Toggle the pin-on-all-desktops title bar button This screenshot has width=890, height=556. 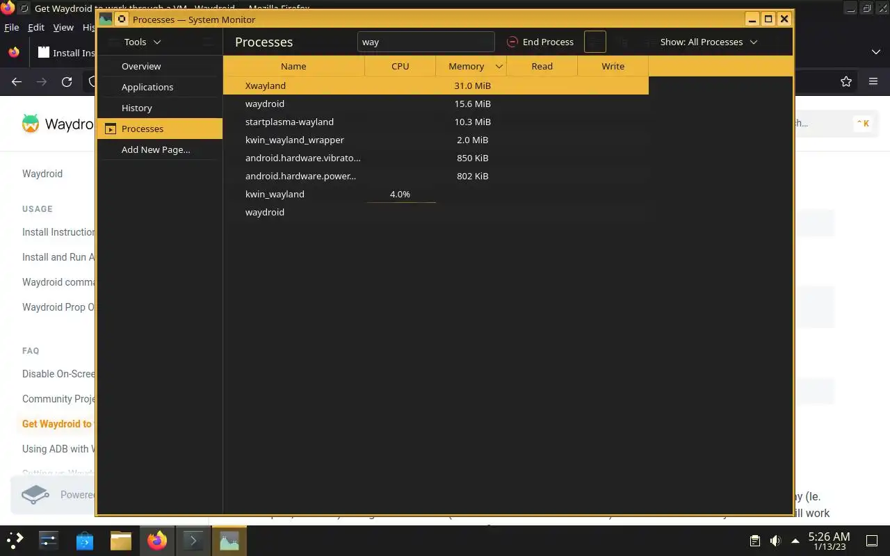tap(122, 19)
